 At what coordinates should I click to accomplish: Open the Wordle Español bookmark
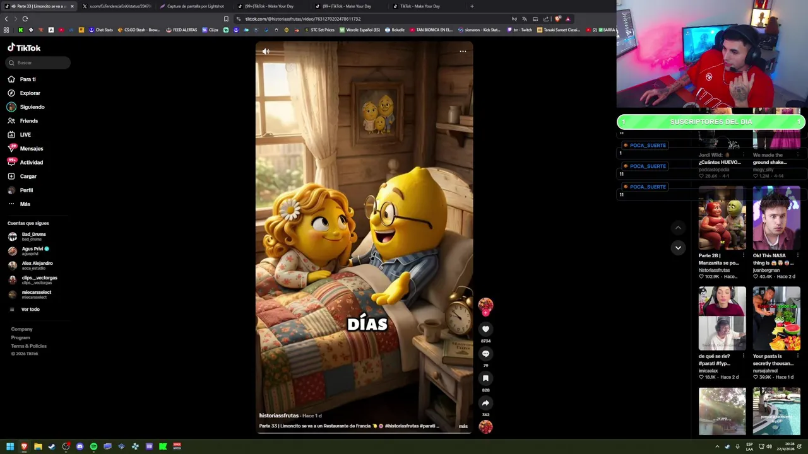point(360,30)
